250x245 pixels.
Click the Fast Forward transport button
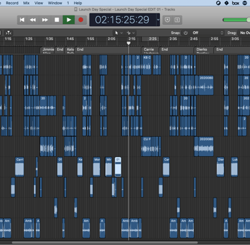45,20
